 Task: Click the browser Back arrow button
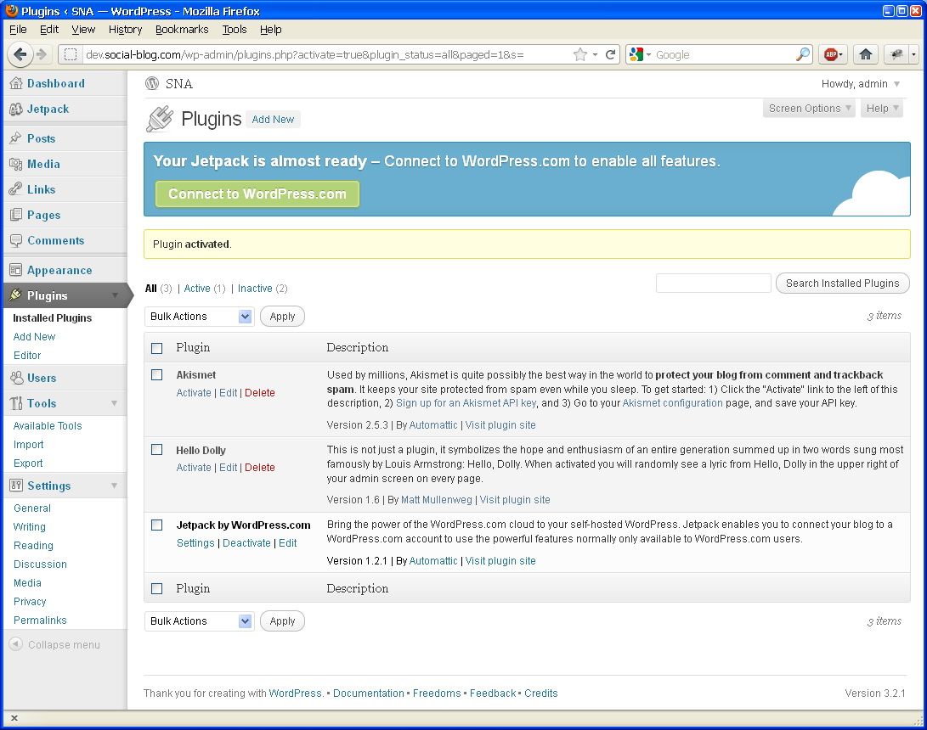20,54
